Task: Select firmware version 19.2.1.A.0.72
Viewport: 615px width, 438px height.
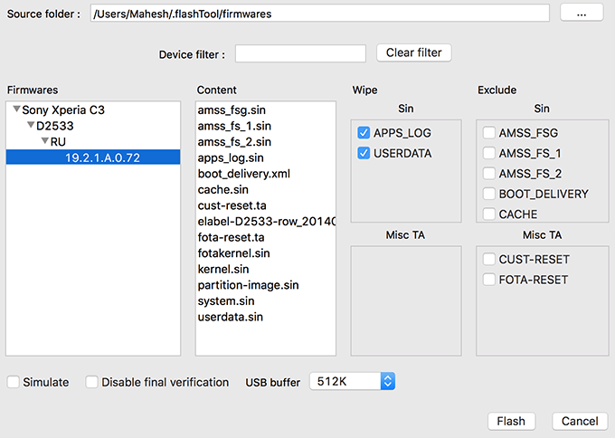Action: click(101, 157)
